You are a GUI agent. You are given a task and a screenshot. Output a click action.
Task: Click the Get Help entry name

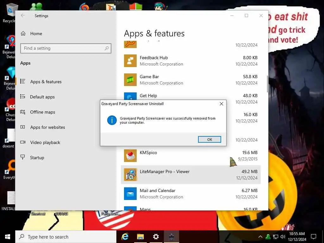pos(148,96)
